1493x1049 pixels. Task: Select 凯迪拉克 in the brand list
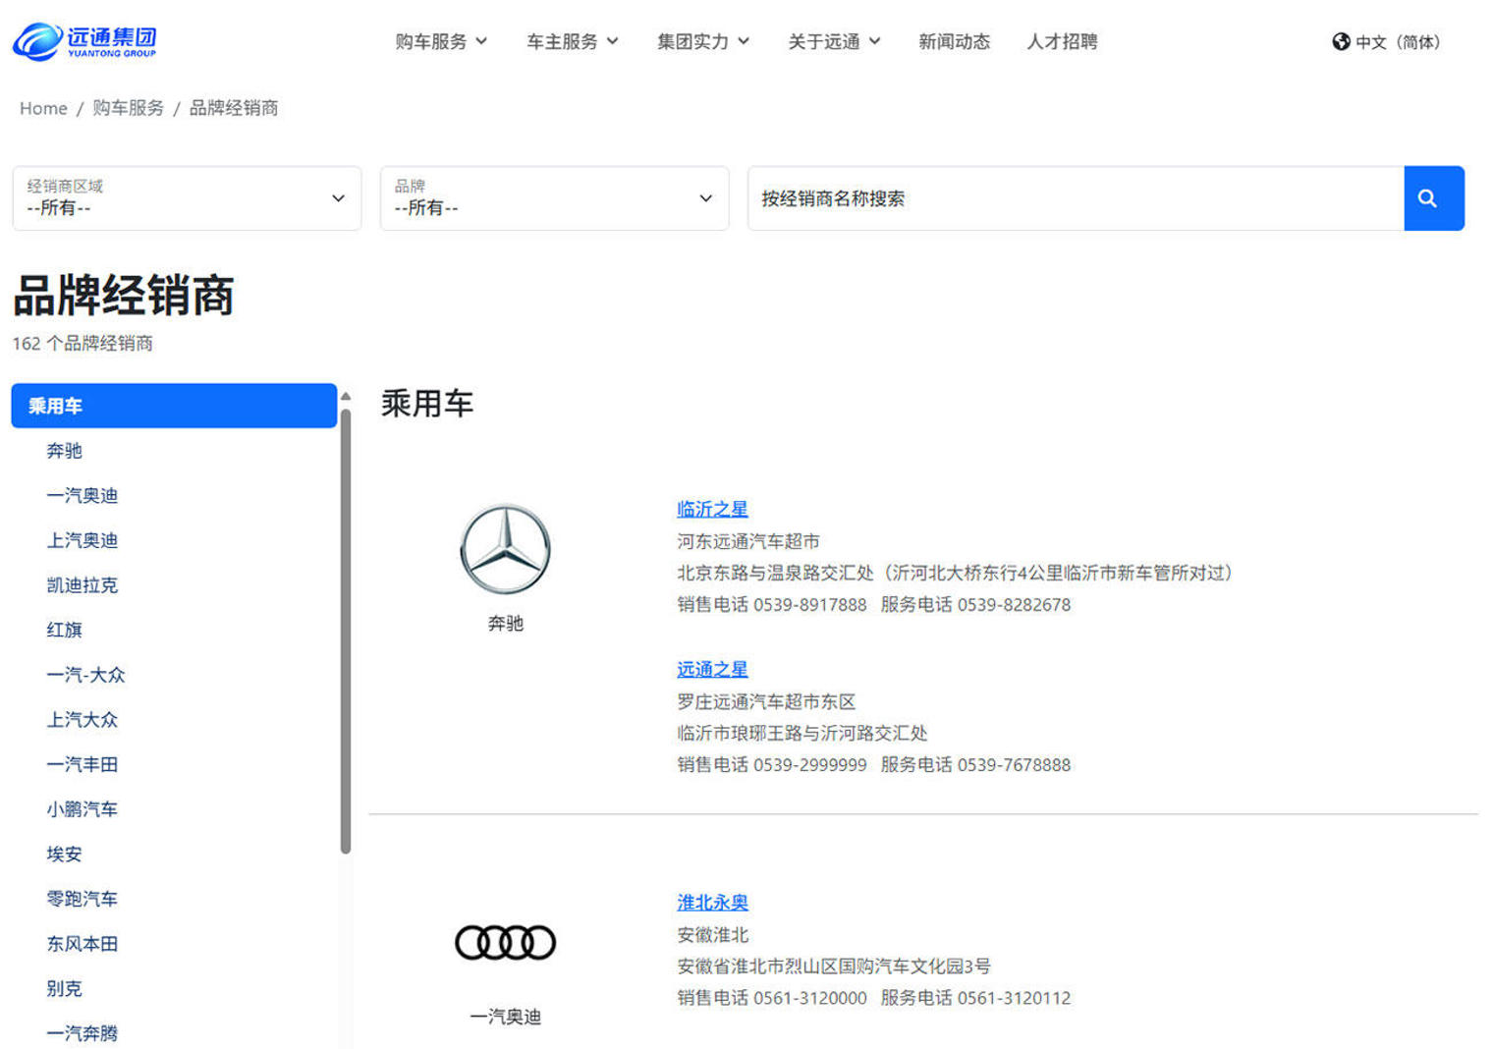(82, 585)
